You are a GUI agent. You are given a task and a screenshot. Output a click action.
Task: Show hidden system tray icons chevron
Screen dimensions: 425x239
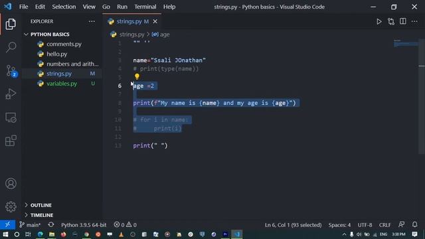tap(344, 234)
